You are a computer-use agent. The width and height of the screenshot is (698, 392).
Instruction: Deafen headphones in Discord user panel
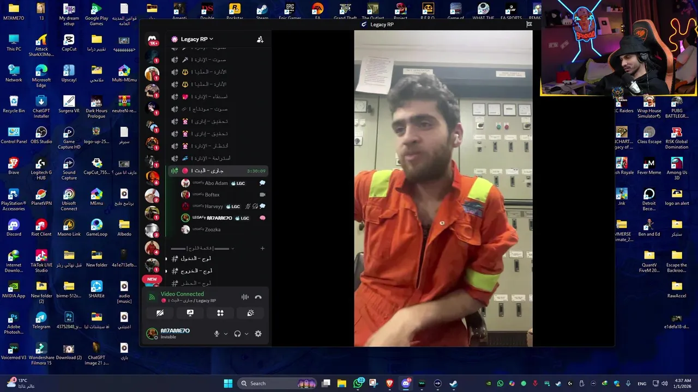pyautogui.click(x=237, y=334)
